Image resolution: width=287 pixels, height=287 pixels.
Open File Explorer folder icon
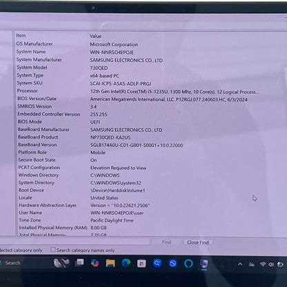point(110,263)
